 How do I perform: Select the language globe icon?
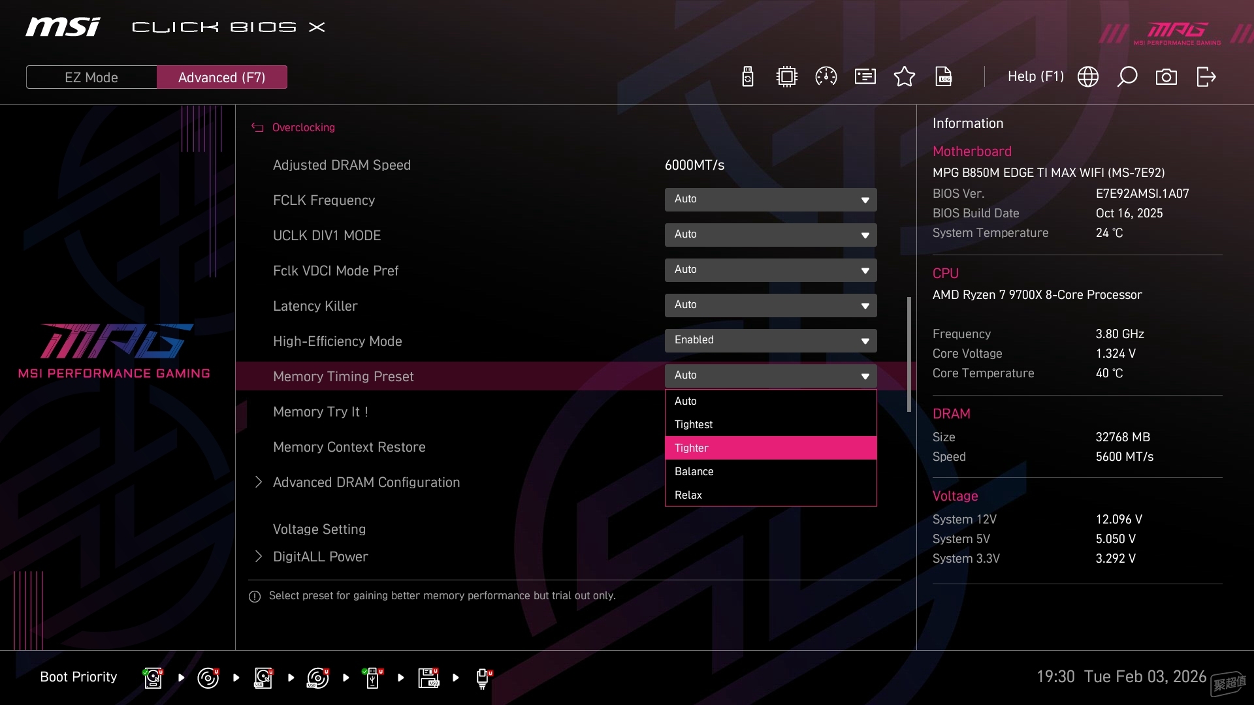pos(1088,76)
